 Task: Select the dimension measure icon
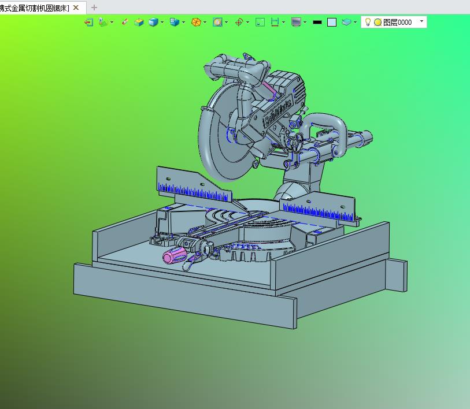click(275, 22)
